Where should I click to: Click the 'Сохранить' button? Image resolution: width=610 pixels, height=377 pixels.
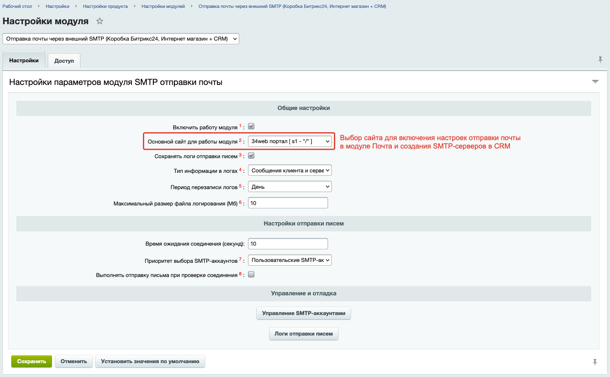pyautogui.click(x=31, y=362)
